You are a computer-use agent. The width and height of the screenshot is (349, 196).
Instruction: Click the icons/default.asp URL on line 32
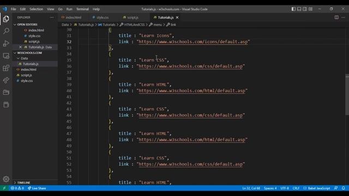[x=193, y=42]
